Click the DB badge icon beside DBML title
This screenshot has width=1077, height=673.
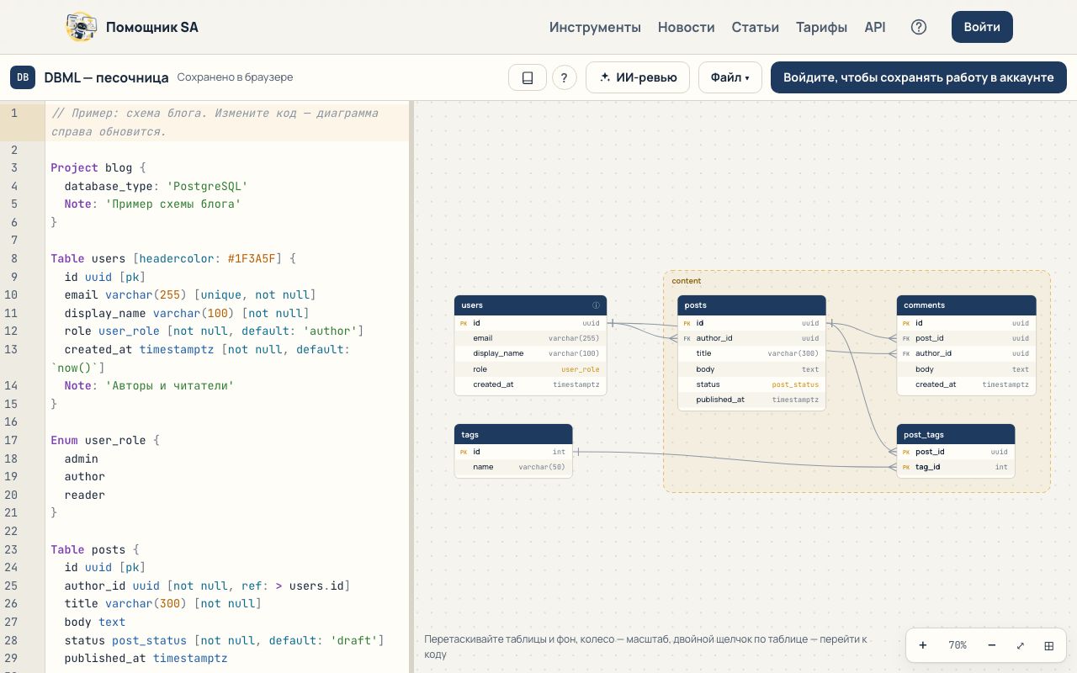click(23, 77)
